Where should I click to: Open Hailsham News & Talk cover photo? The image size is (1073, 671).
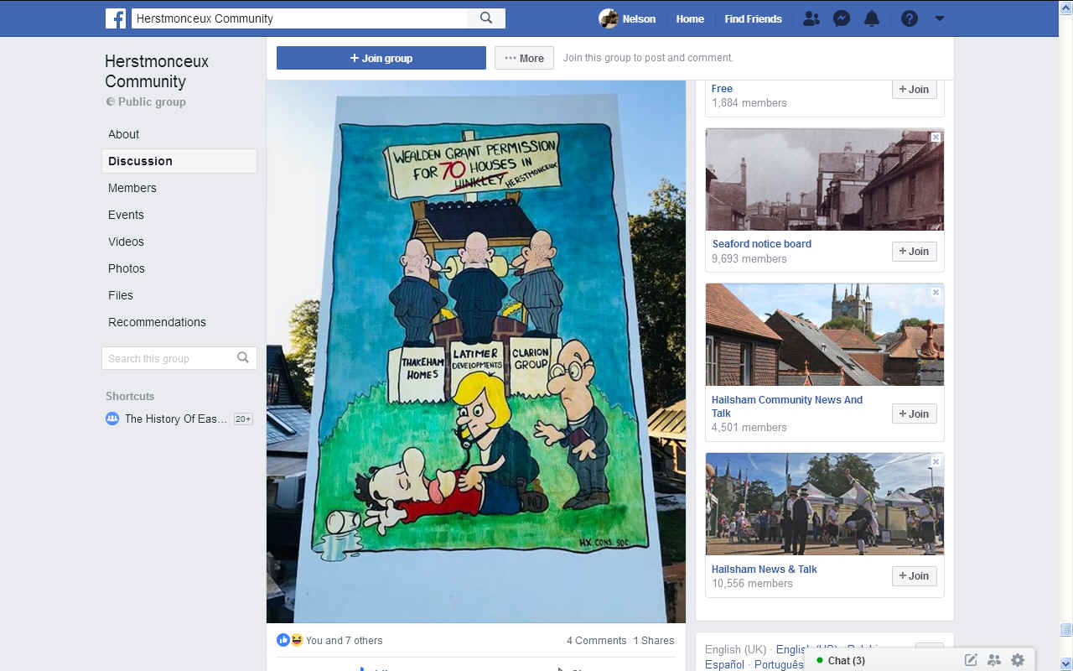tap(825, 504)
